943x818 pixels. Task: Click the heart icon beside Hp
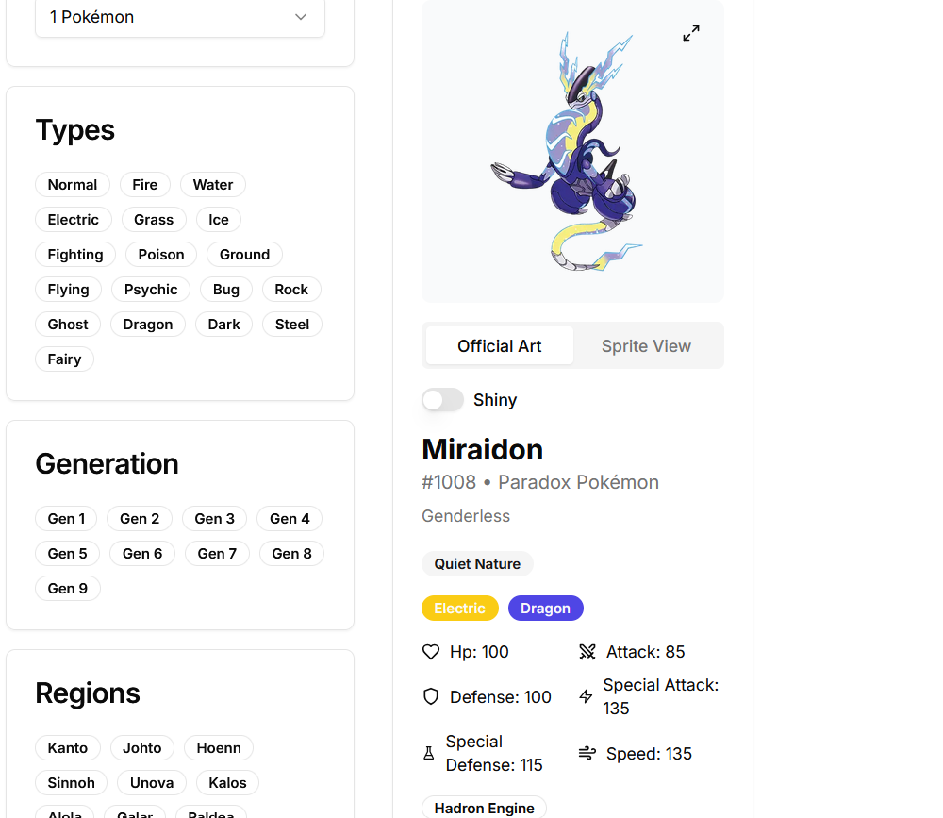[431, 652]
